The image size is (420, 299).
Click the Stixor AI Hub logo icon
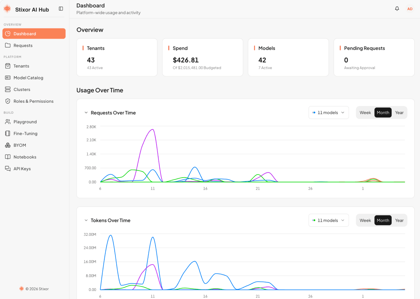click(7, 9)
